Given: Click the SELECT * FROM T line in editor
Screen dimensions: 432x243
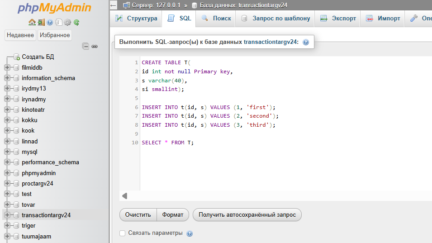Looking at the screenshot, I should coord(167,143).
